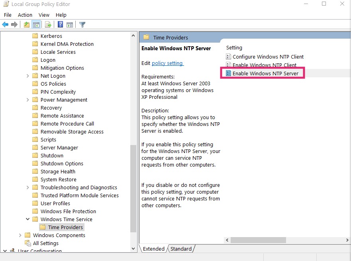Click the Back arrow toolbar icon
This screenshot has height=261, width=351.
[x=5, y=24]
